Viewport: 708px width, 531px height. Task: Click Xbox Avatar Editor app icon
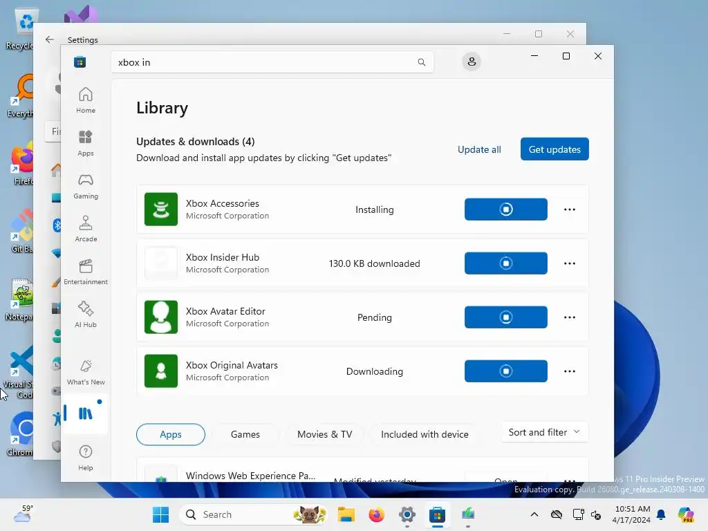coord(160,317)
